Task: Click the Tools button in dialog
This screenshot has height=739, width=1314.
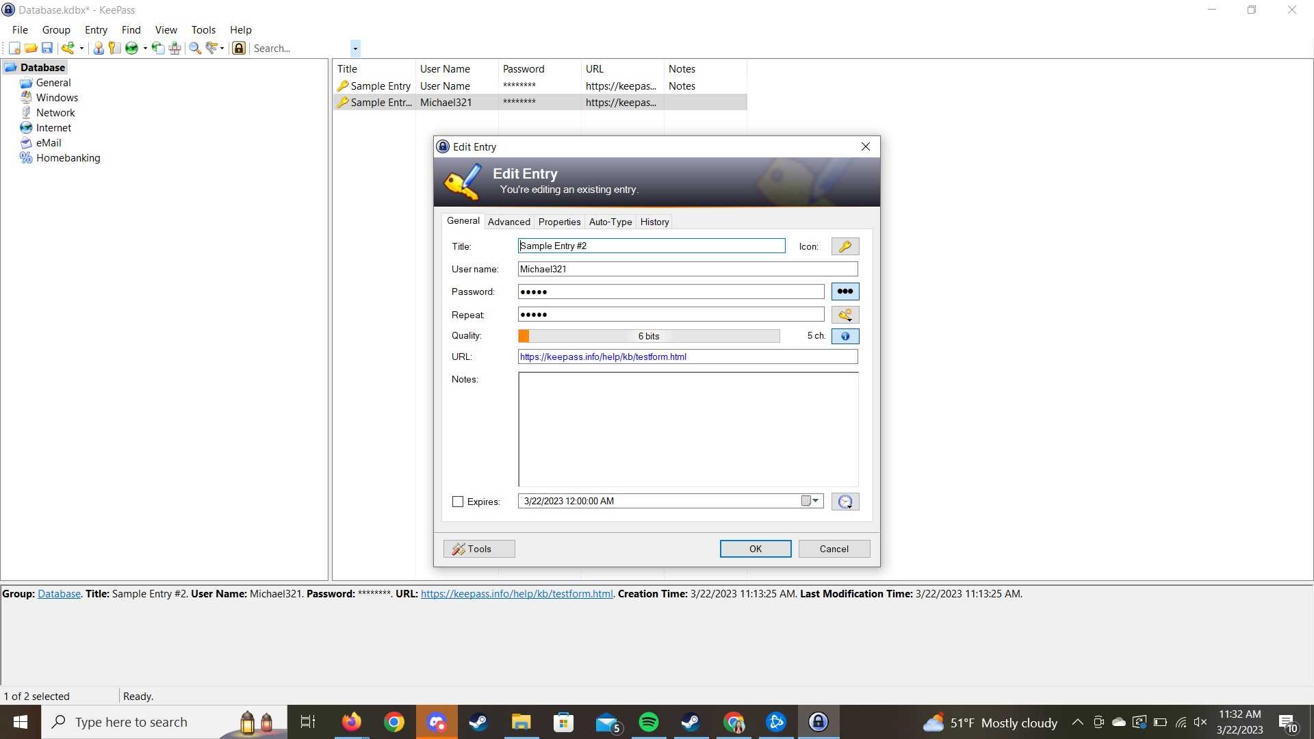Action: point(479,549)
